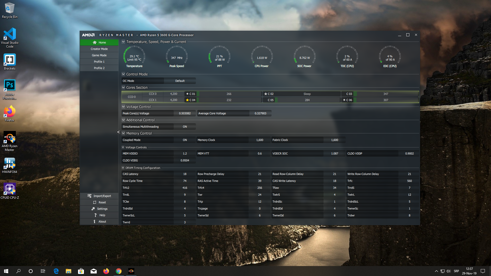Open volume control in system tray
491x276 pixels.
[448, 271]
